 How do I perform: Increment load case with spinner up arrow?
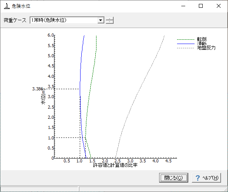(x=109, y=18)
